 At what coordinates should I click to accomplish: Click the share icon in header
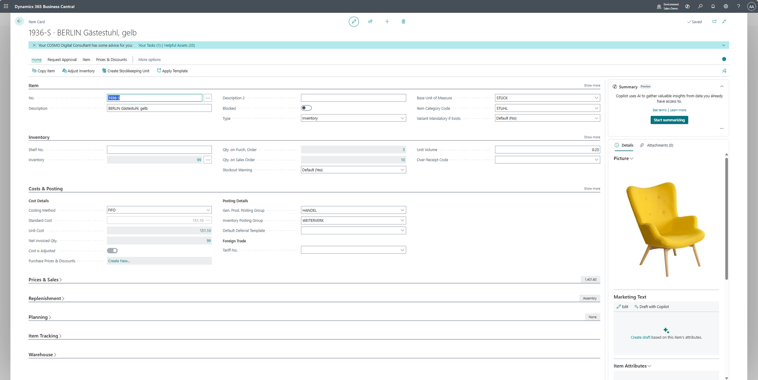[370, 22]
